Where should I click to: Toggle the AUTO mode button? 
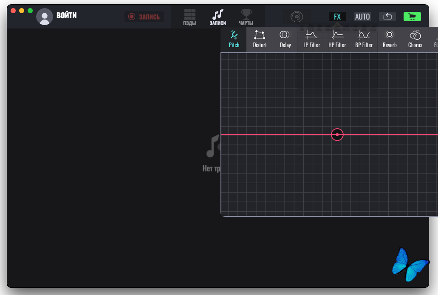tap(362, 17)
